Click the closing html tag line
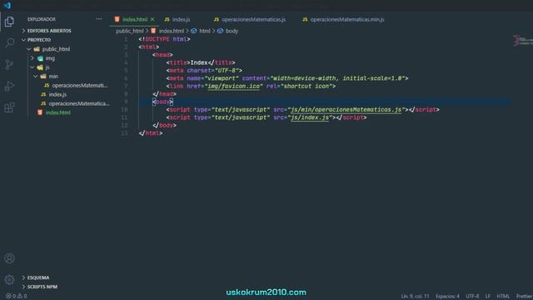533x300 pixels. point(151,133)
